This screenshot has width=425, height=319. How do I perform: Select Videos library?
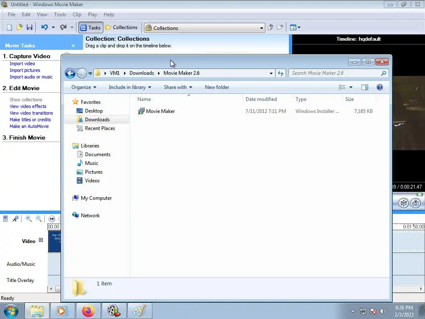pos(92,181)
